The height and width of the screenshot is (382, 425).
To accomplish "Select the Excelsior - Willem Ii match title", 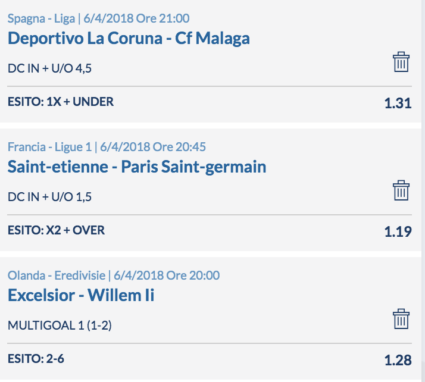I will (81, 295).
